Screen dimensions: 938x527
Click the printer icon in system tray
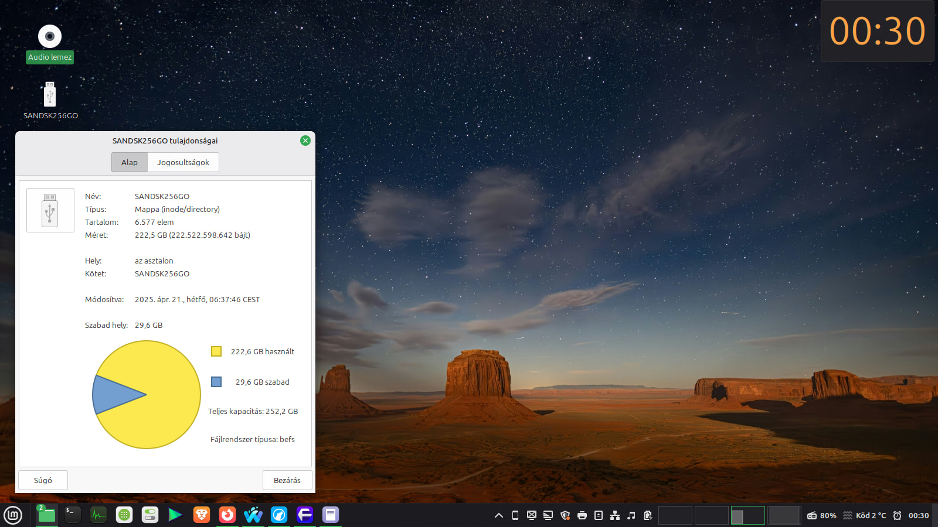tap(582, 515)
